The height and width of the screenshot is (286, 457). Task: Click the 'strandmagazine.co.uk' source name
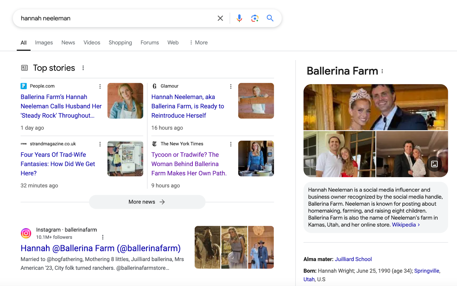[x=53, y=144]
